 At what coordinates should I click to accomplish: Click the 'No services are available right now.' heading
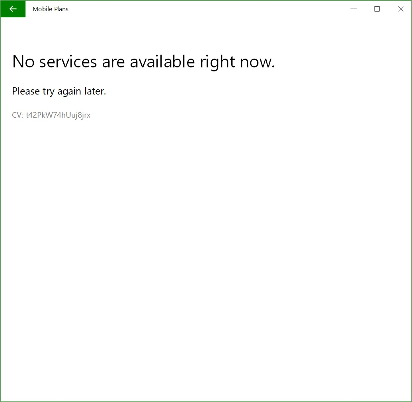coord(143,62)
